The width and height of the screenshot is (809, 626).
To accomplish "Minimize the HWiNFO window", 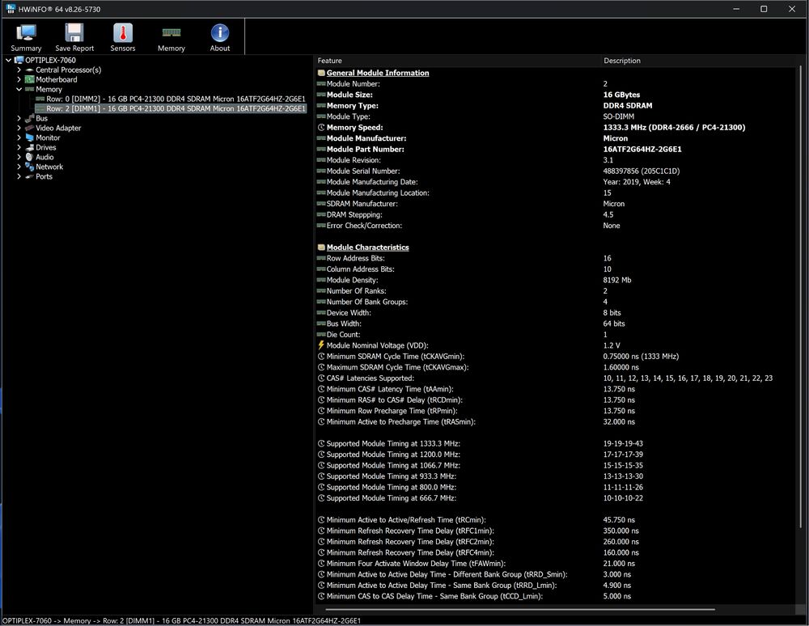I will (x=736, y=9).
